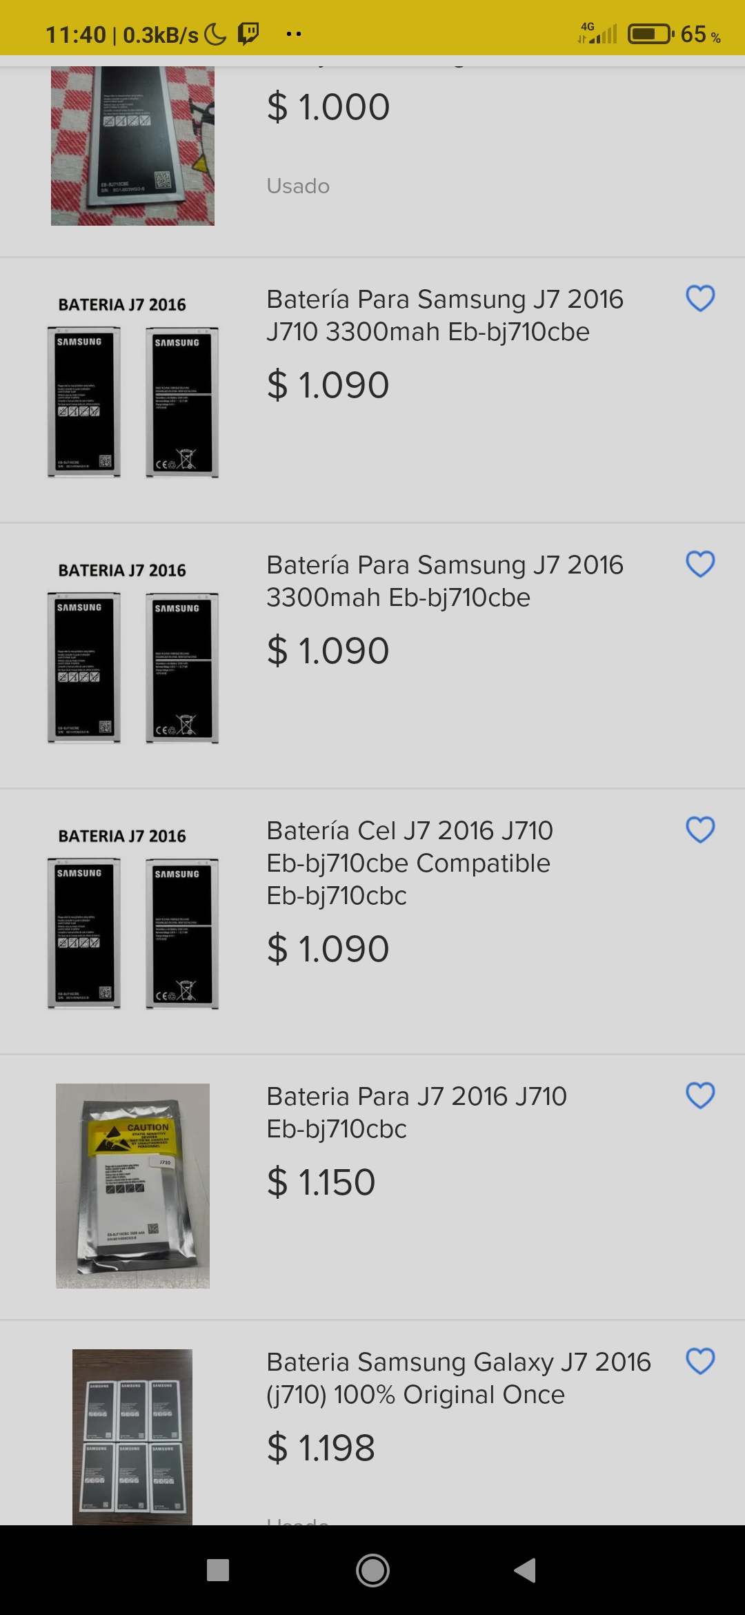The image size is (745, 1615).
Task: Open thumbnail of battery in silver packaging
Action: coord(132,1186)
